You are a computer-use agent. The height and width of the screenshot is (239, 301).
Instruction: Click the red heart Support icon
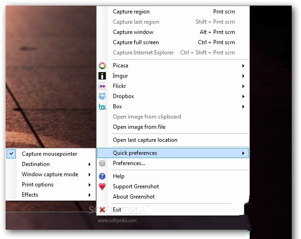pos(102,186)
